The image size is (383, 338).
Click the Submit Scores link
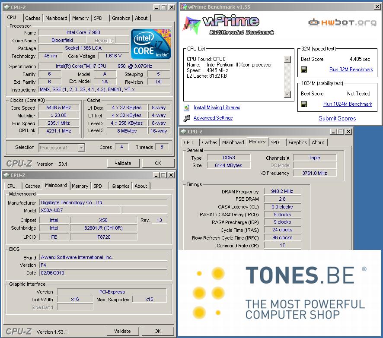click(337, 119)
